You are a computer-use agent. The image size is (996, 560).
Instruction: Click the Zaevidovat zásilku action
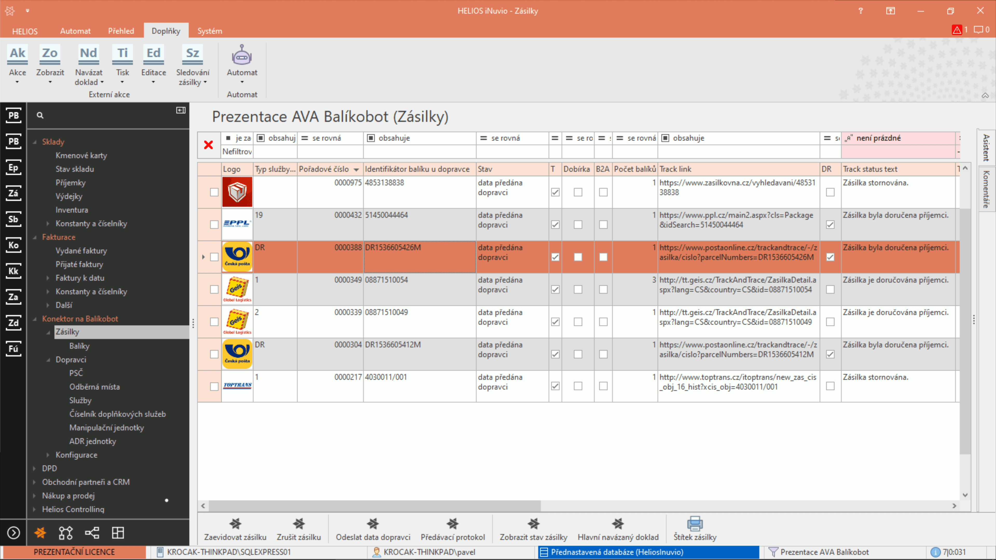pyautogui.click(x=235, y=529)
